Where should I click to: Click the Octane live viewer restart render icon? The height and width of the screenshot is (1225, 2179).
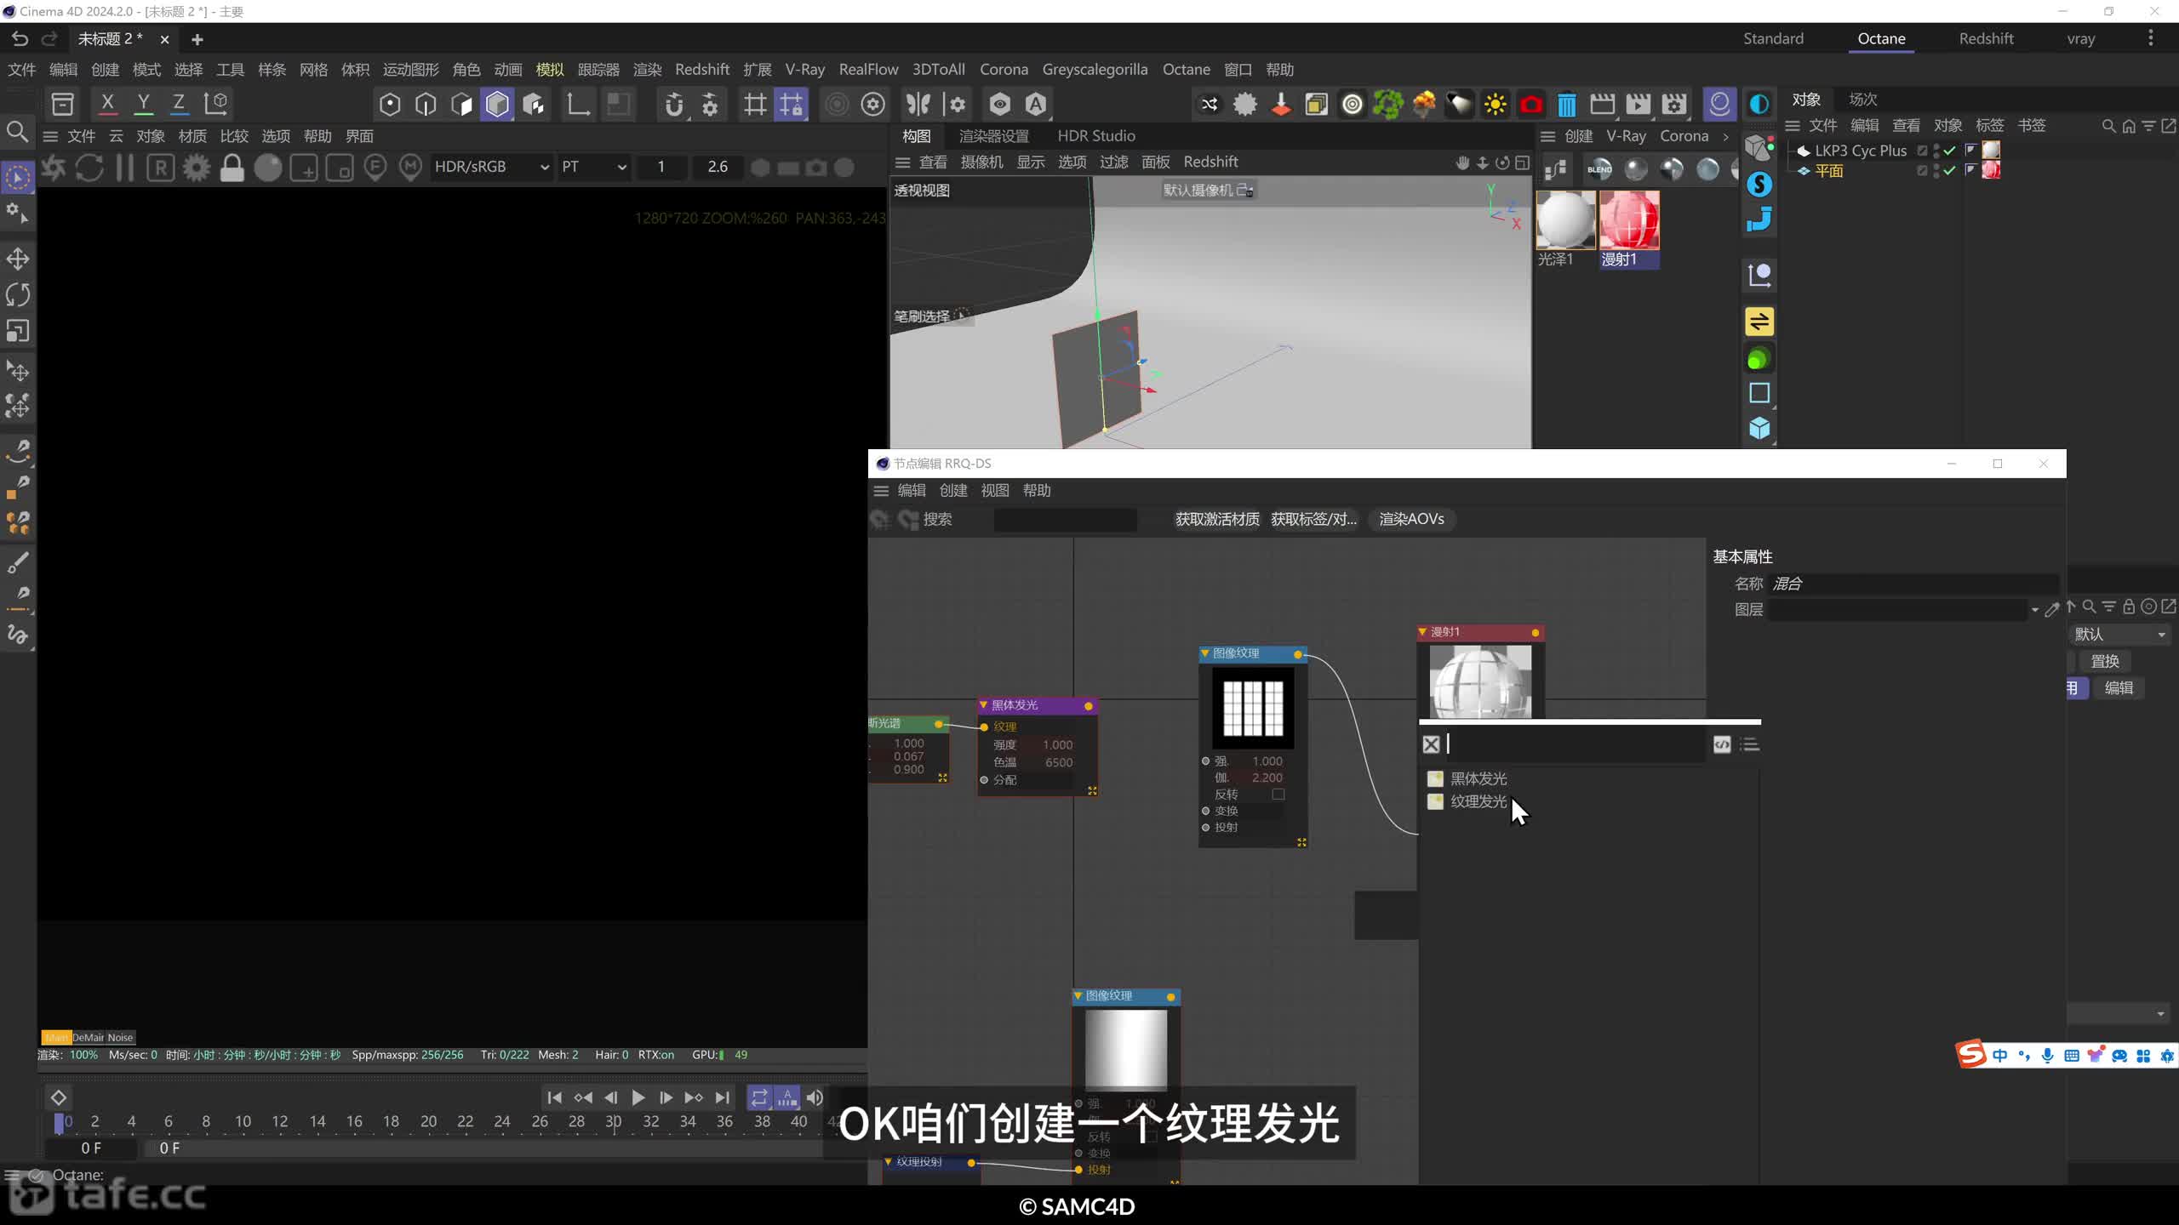point(89,168)
